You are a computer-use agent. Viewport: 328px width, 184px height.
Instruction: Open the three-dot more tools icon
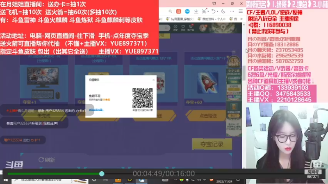click(232, 11)
